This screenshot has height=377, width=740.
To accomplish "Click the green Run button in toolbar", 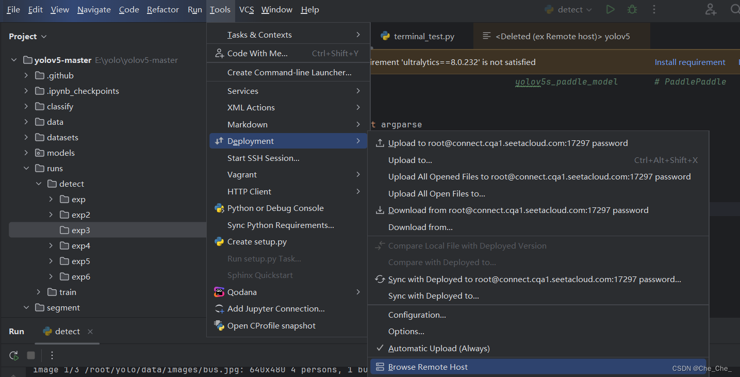I will [610, 9].
